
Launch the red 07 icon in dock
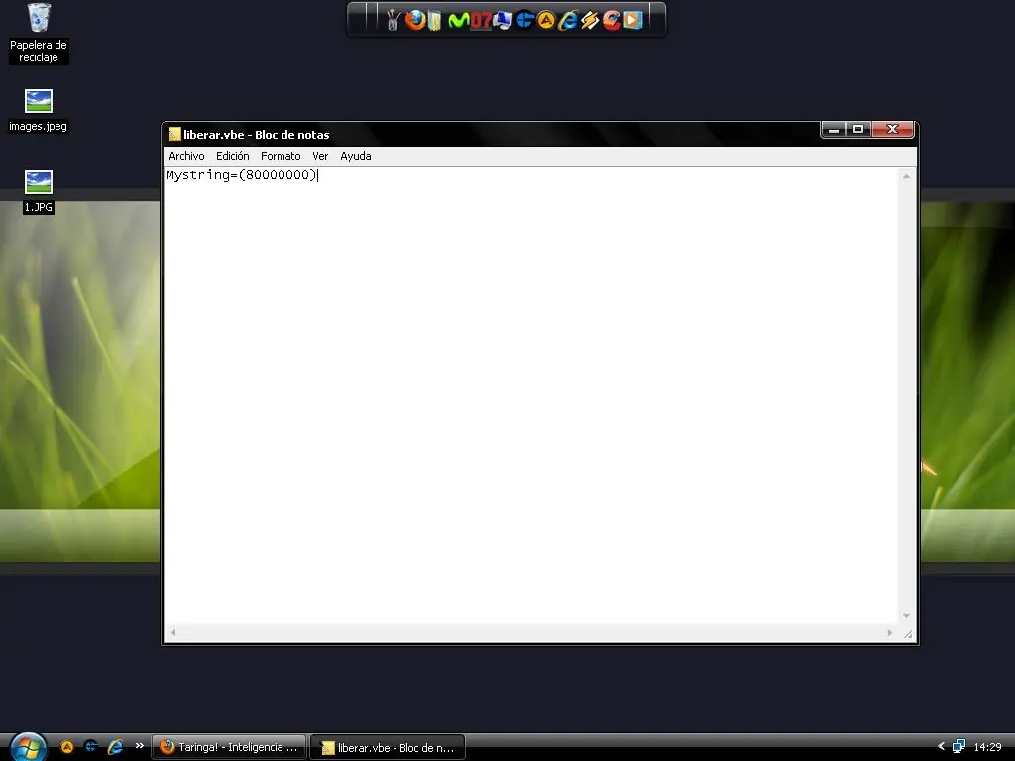tap(481, 21)
